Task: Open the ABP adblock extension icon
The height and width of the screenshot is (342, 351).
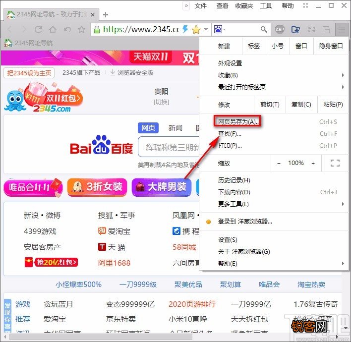Action: [x=280, y=29]
